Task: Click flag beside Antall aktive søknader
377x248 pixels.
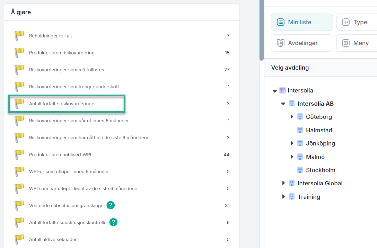Action: (19, 240)
